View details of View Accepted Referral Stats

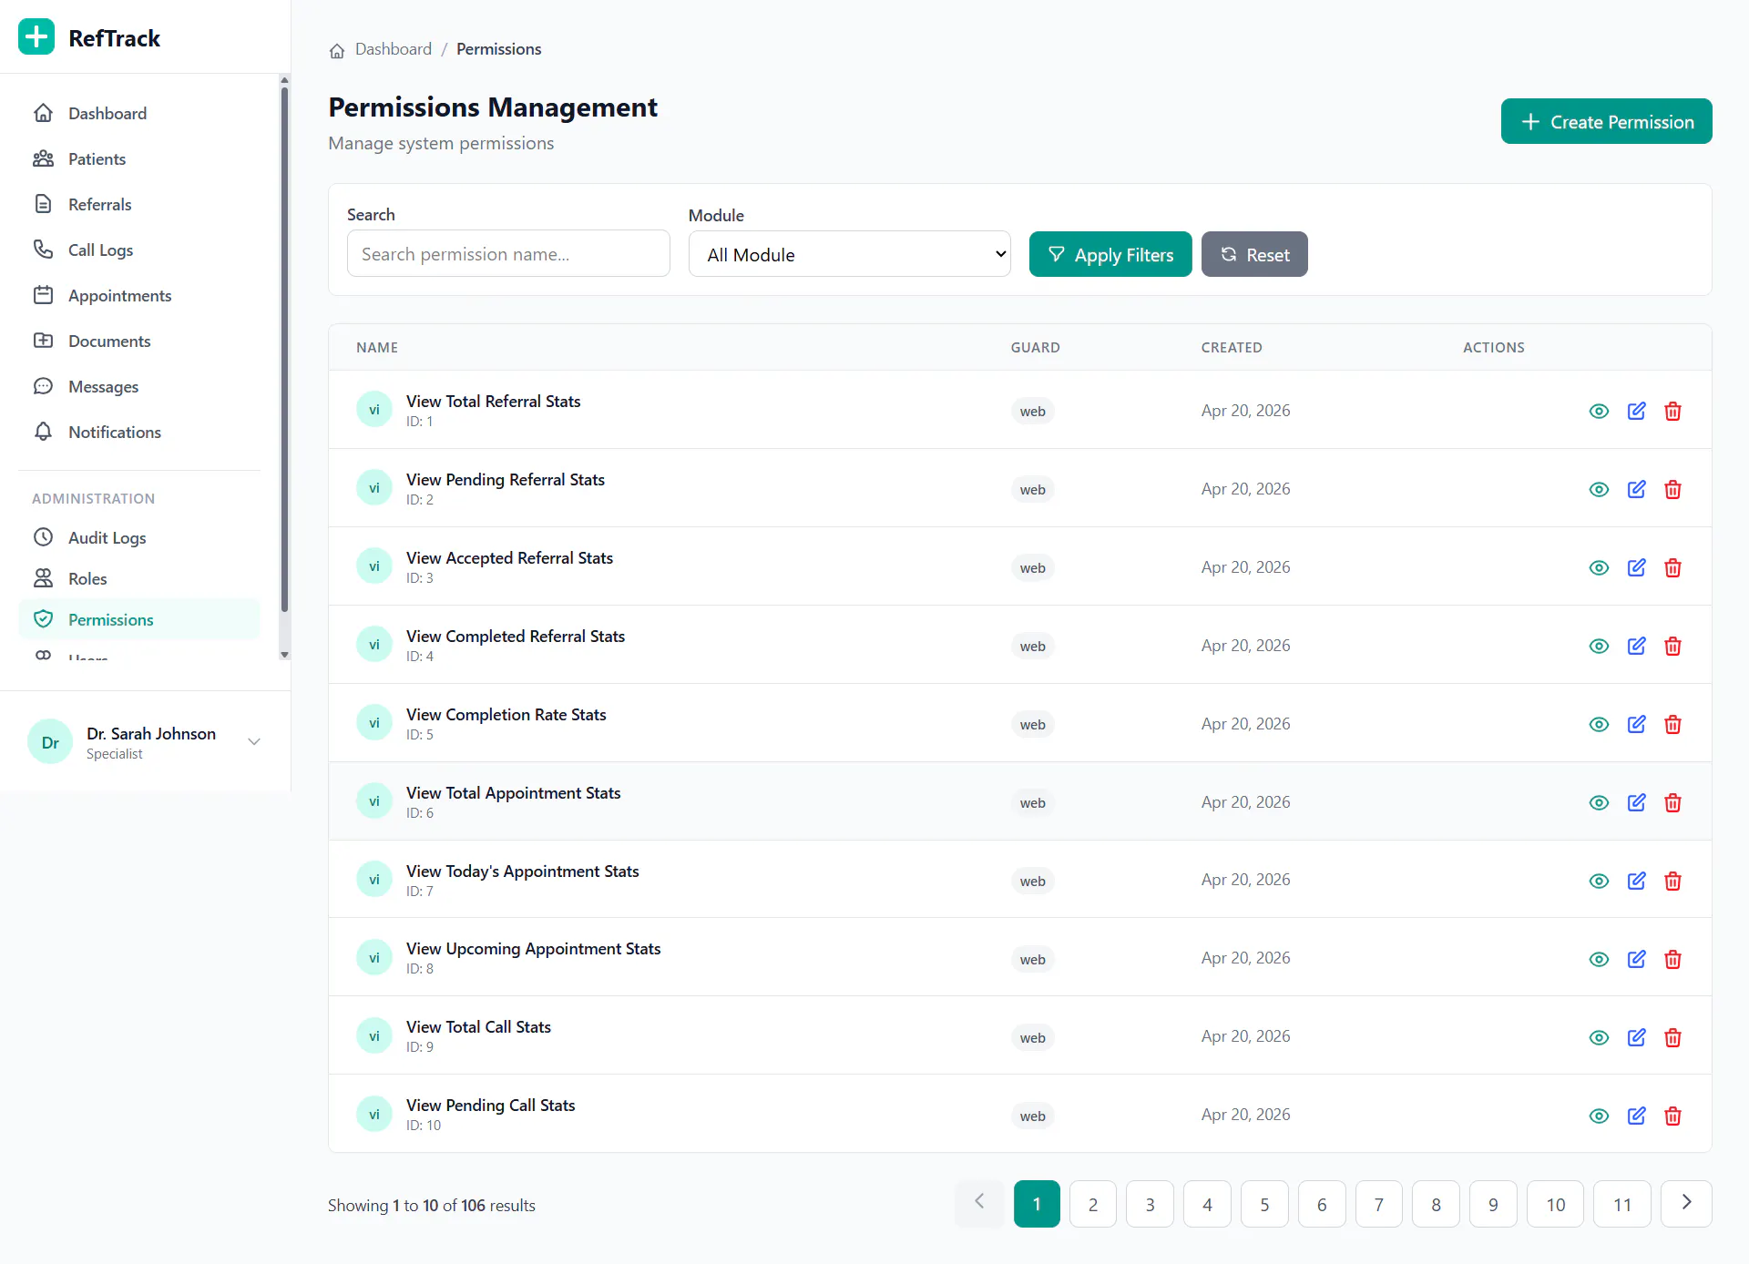(1599, 567)
